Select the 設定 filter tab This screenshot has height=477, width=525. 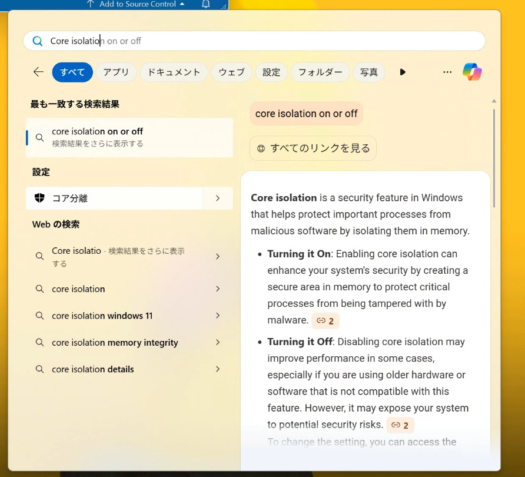coord(271,72)
